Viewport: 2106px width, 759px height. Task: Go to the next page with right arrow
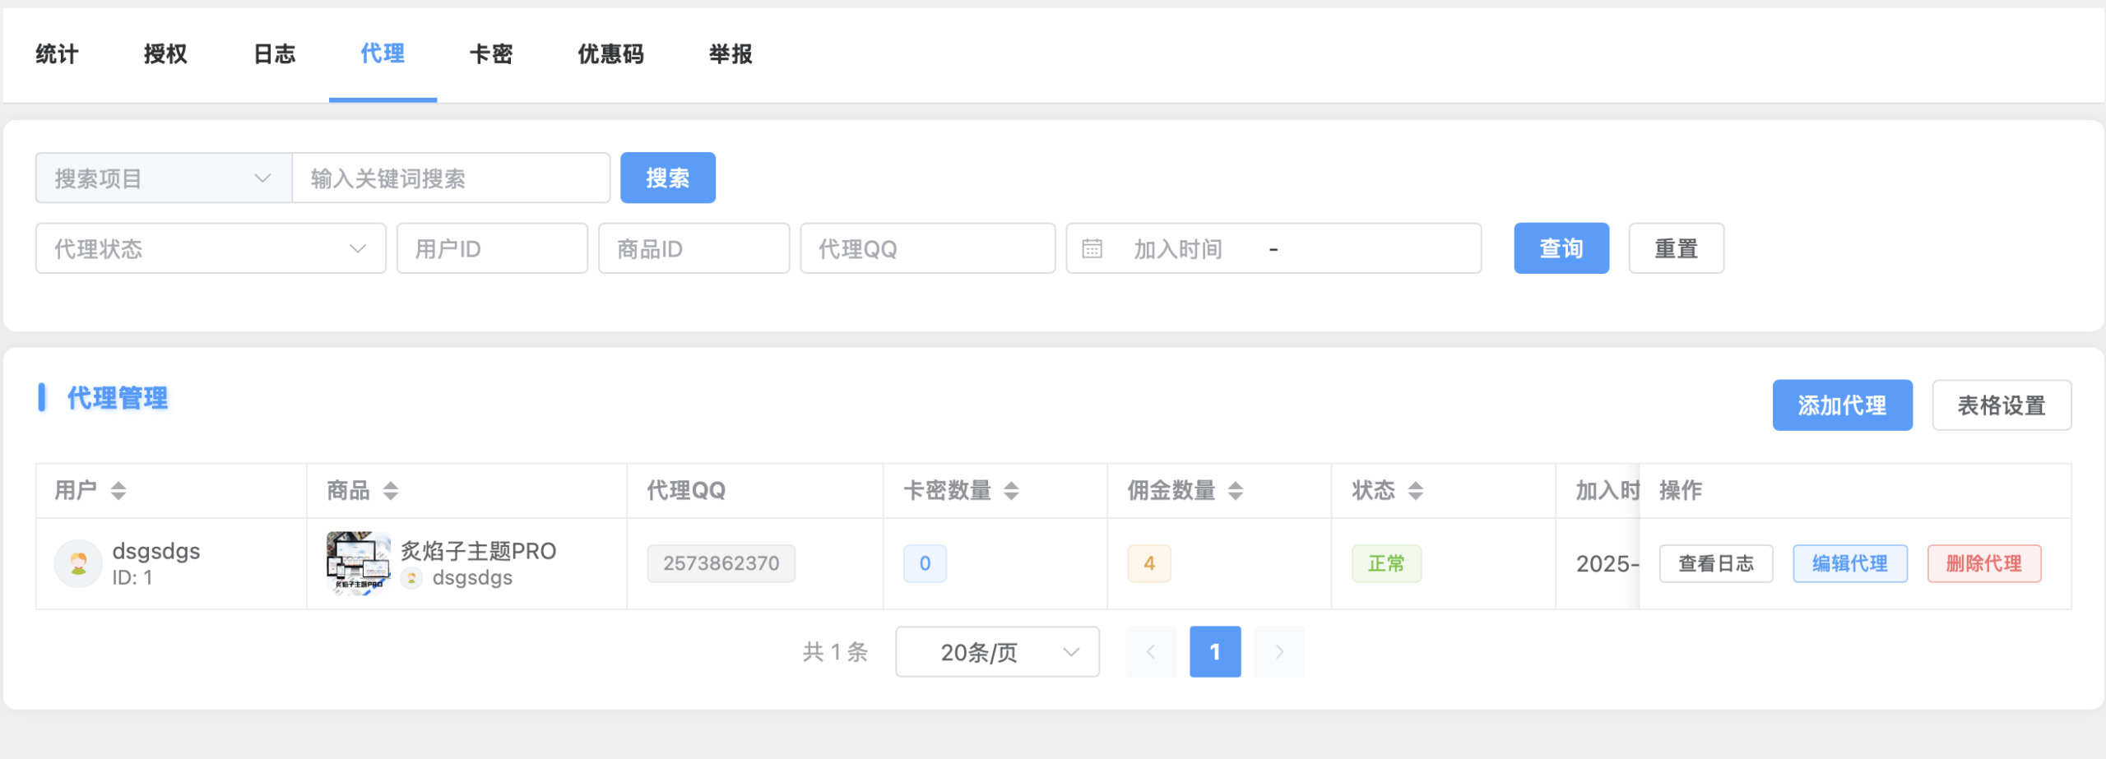(x=1280, y=651)
